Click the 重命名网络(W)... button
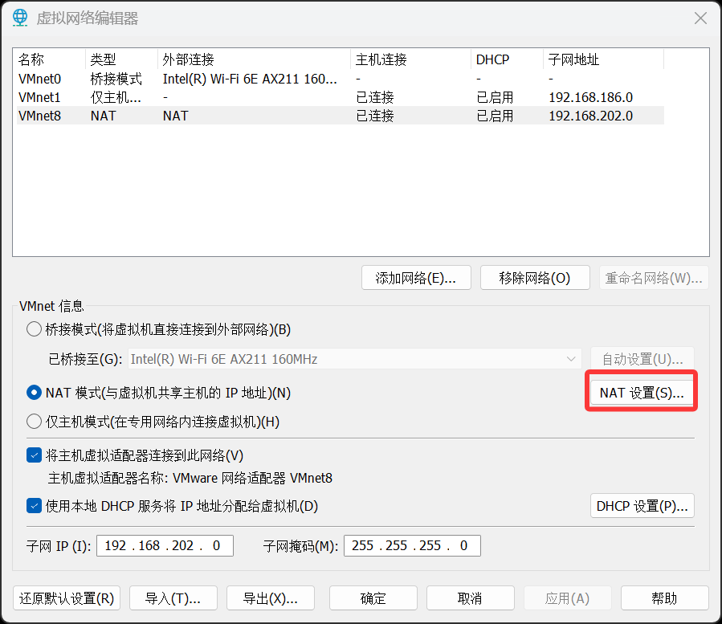Screen dimensions: 722x624 point(654,278)
